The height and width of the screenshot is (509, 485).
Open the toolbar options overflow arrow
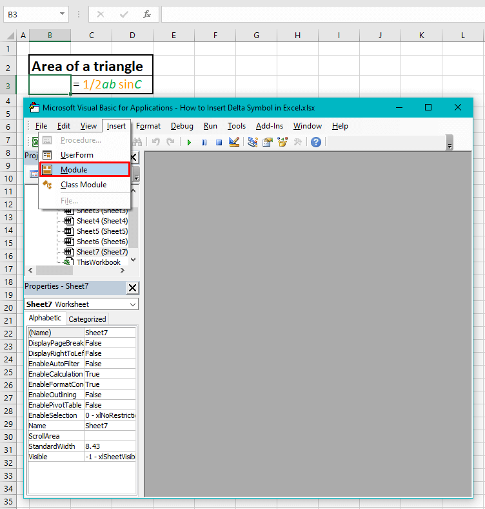point(450,143)
